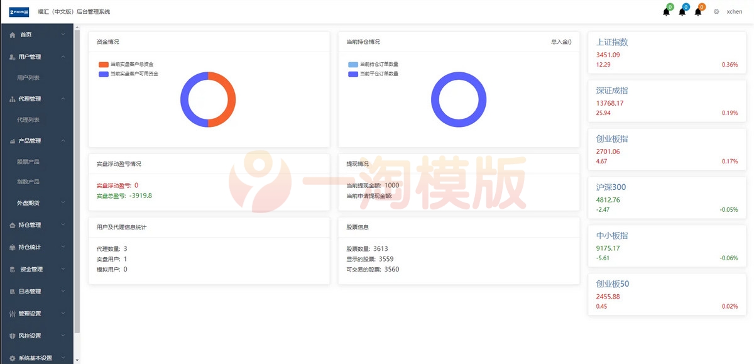Select the 代理管理 agent management icon
Screen dimensions: 754x364
(11, 99)
